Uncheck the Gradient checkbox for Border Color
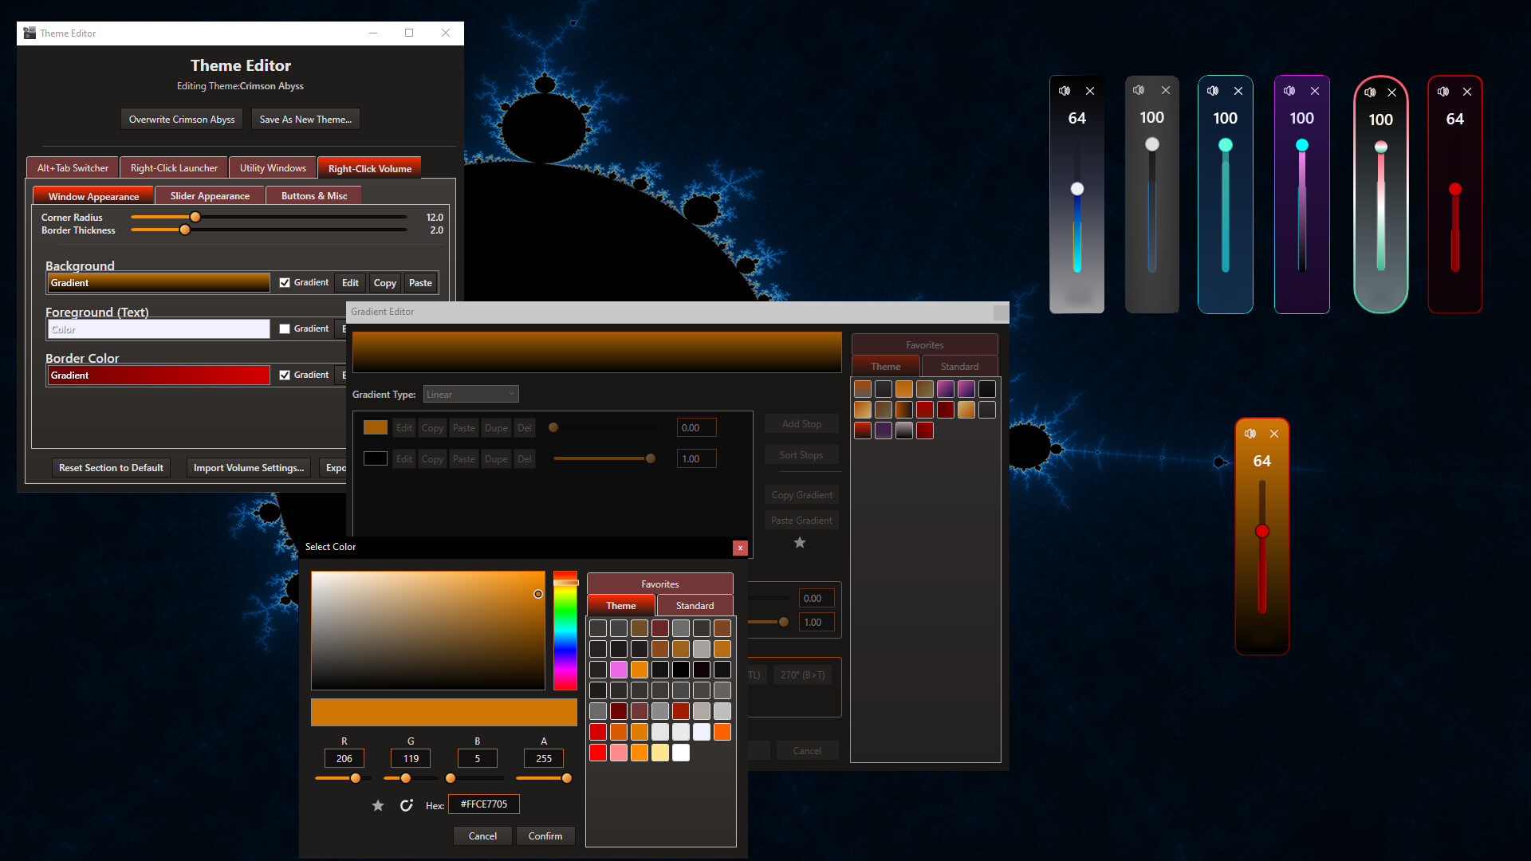This screenshot has height=861, width=1531. tap(285, 375)
